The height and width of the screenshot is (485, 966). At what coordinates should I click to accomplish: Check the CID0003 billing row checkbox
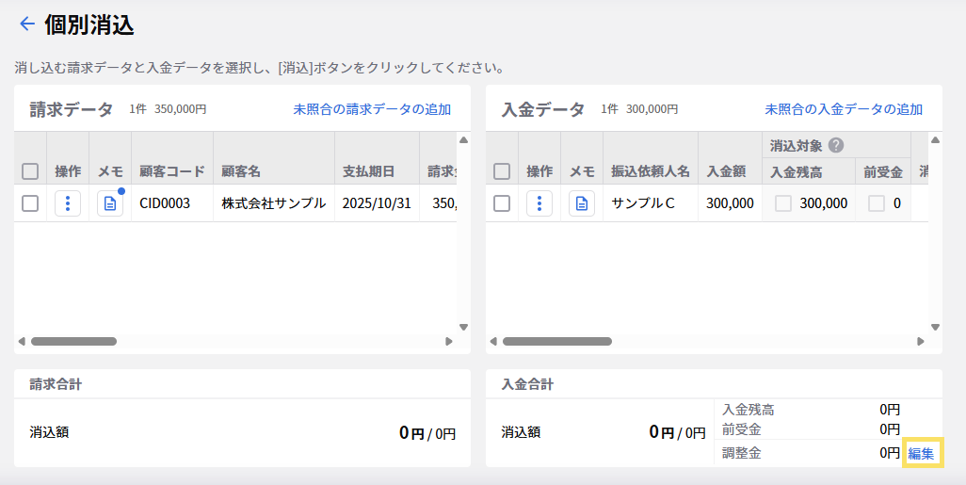tap(30, 203)
